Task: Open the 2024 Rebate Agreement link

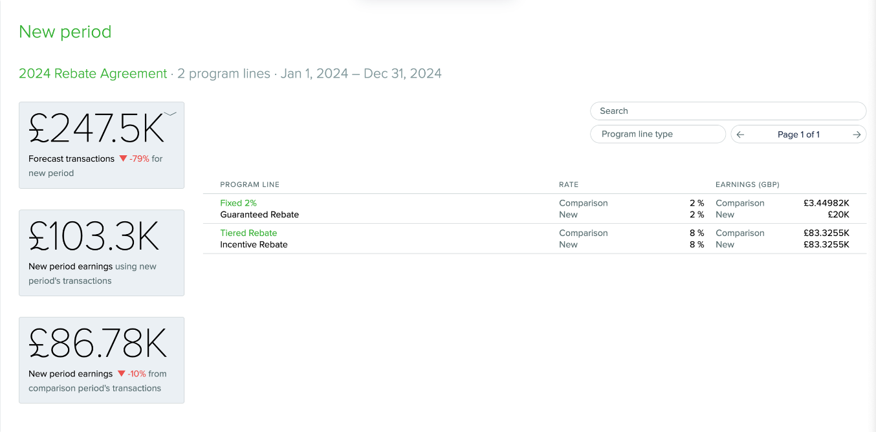Action: click(x=93, y=74)
